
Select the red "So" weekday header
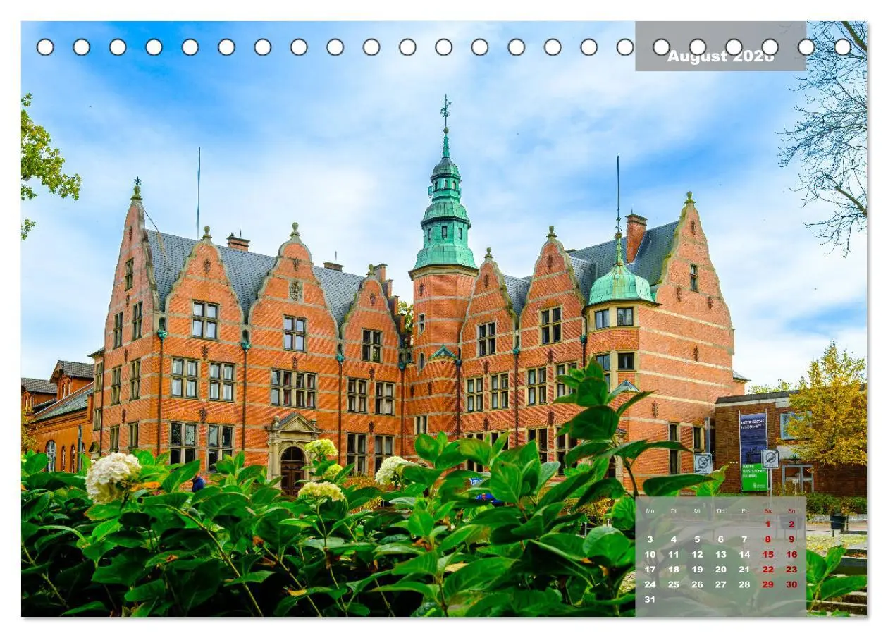791,511
